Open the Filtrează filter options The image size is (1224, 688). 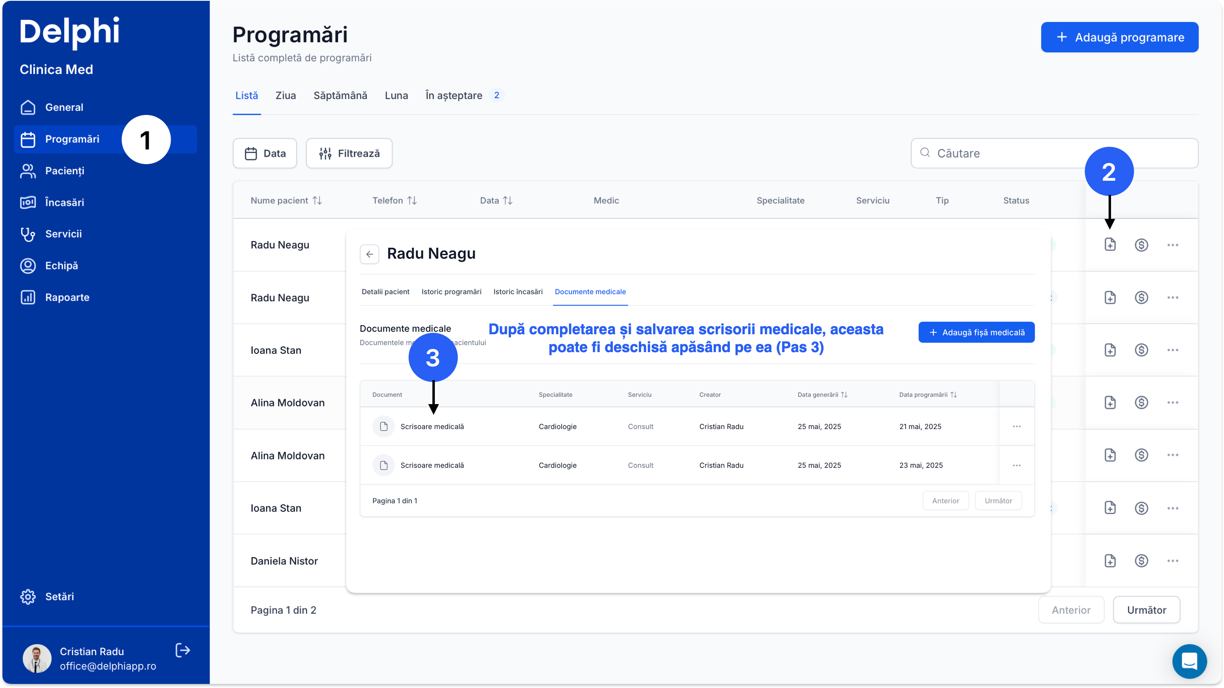point(349,154)
